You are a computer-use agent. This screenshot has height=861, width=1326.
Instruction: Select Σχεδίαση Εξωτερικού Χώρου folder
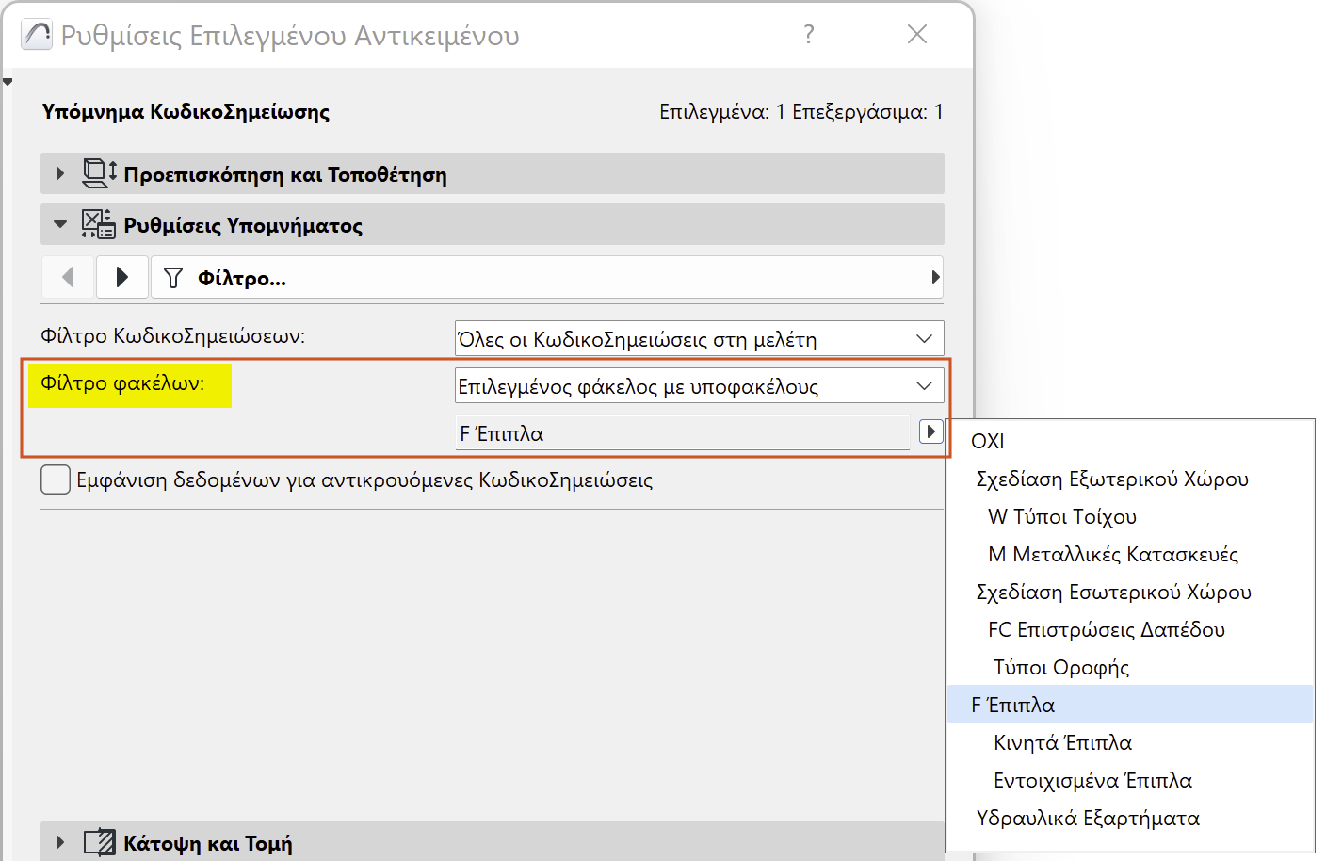coord(1130,479)
